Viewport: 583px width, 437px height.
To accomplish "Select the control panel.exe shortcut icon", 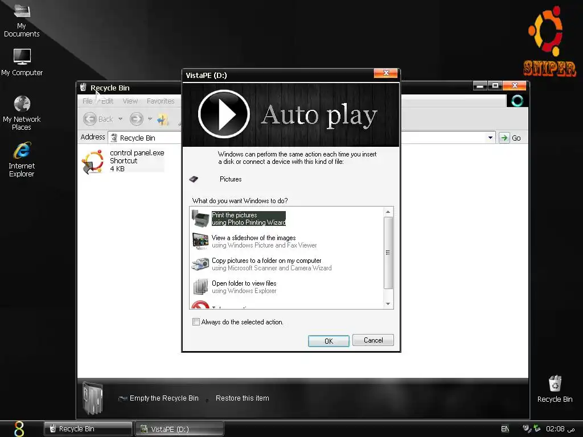I will point(92,162).
